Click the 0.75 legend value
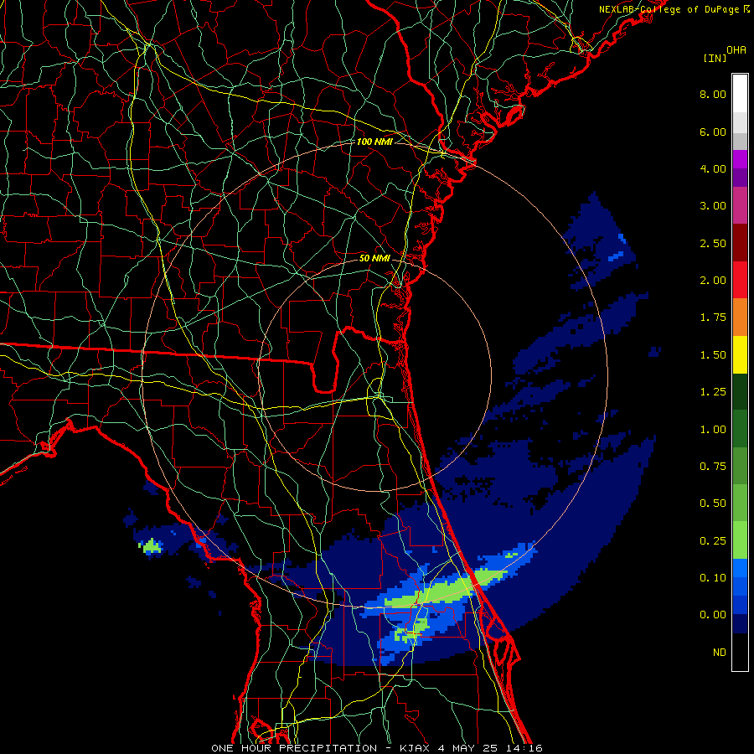 pos(713,467)
